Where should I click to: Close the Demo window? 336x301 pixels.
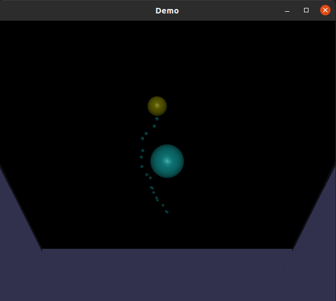point(325,10)
